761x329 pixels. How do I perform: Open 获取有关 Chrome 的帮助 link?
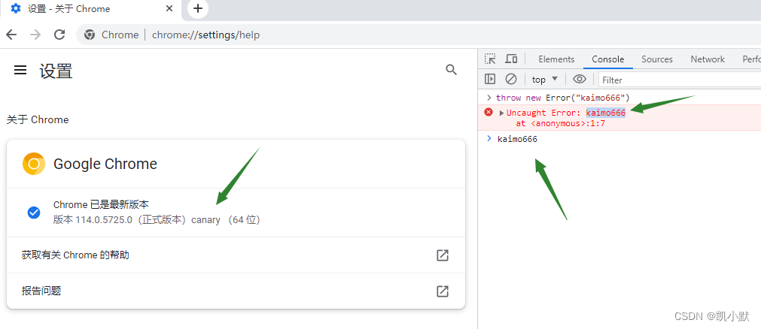(x=236, y=255)
